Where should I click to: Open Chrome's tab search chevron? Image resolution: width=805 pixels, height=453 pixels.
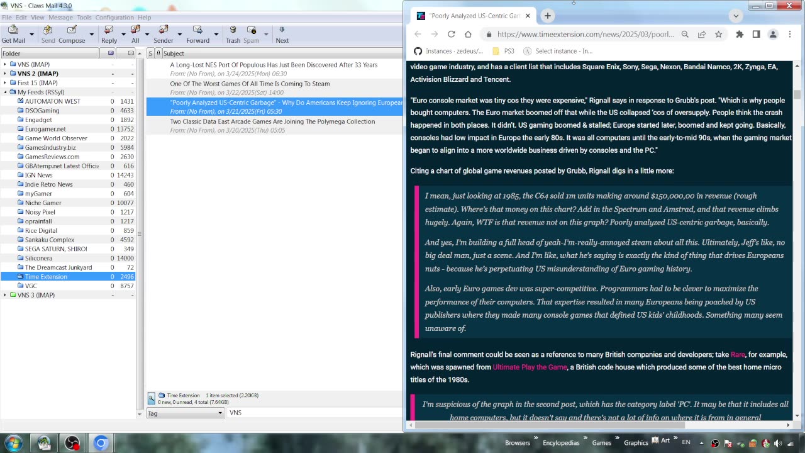[x=736, y=16]
